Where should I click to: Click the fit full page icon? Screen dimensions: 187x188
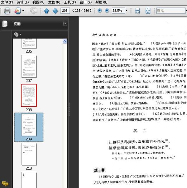(x=148, y=11)
